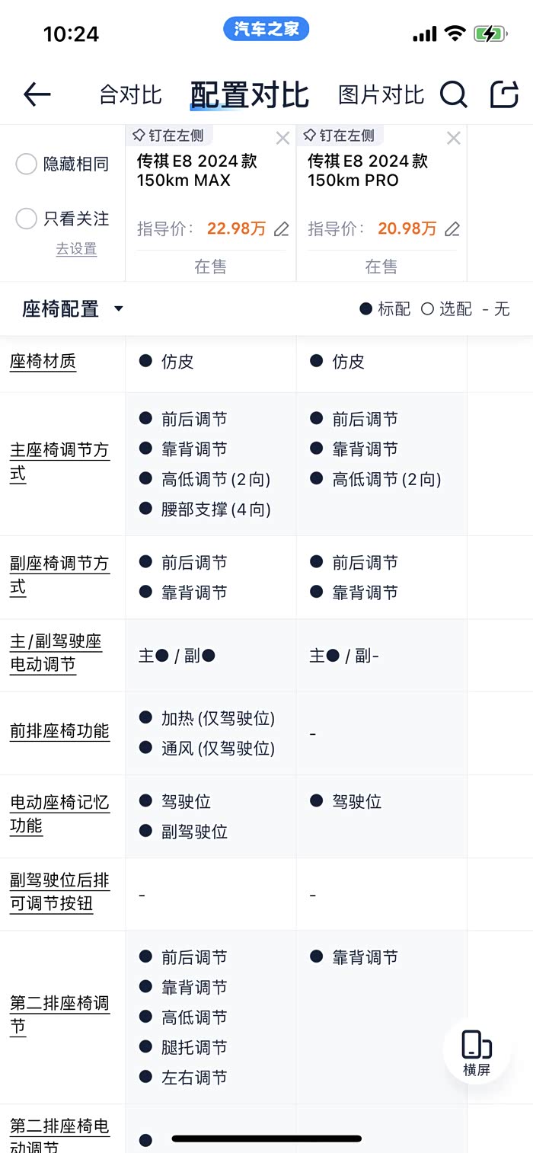Edit the 20.98万 guide price with the pencil icon

click(x=452, y=228)
